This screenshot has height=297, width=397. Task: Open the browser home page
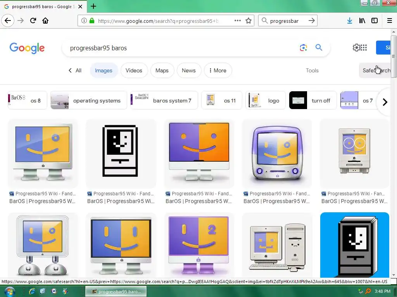(45, 20)
